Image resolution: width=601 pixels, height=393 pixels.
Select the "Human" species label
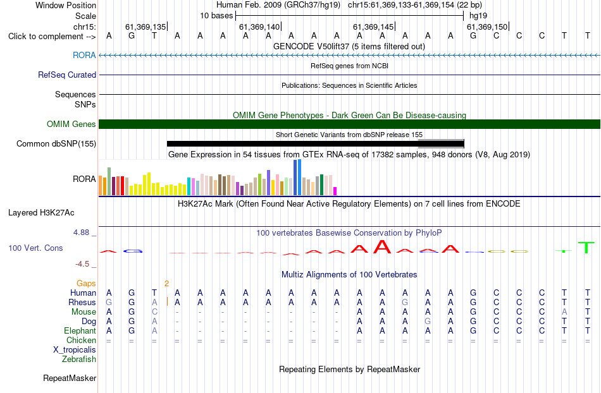tap(83, 293)
